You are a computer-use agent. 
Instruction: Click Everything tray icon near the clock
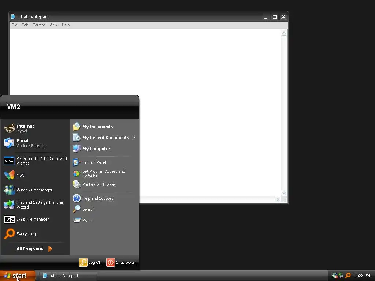(x=348, y=276)
